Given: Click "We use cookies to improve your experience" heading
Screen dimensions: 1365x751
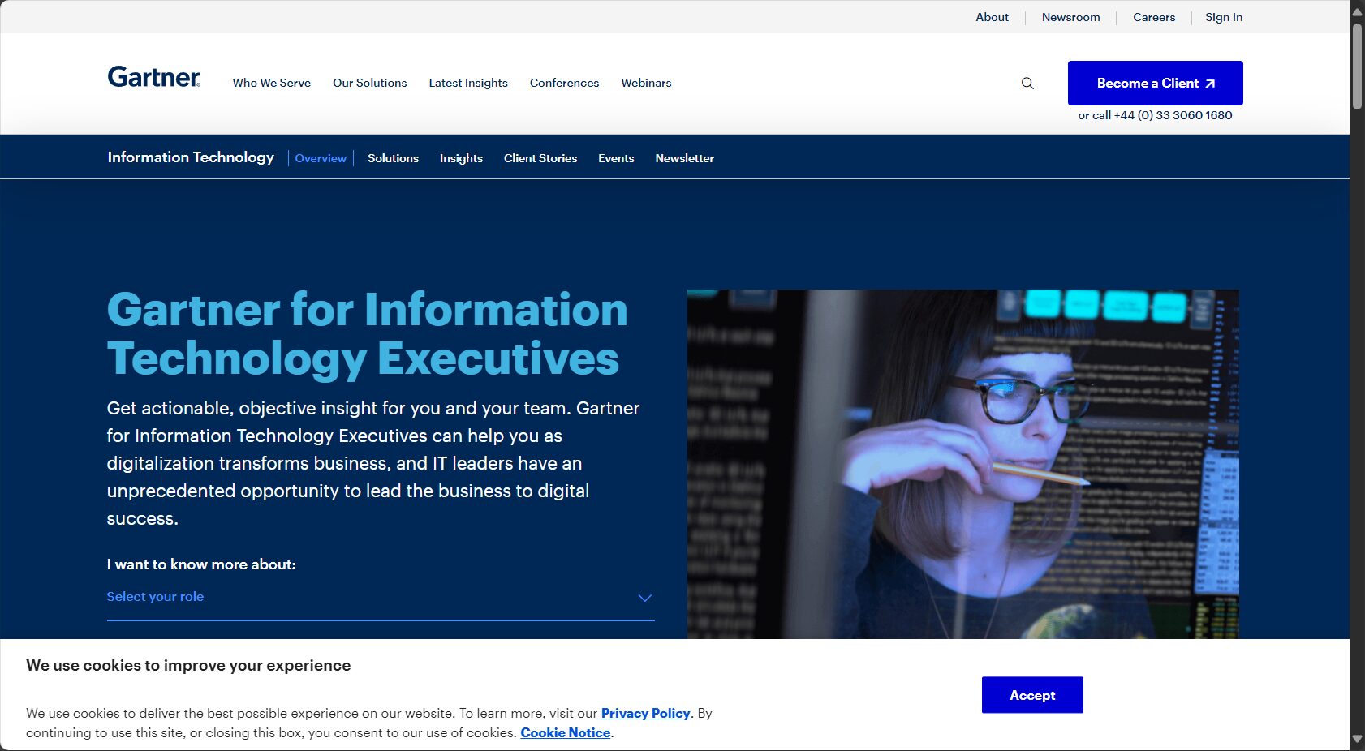Looking at the screenshot, I should pos(188,666).
